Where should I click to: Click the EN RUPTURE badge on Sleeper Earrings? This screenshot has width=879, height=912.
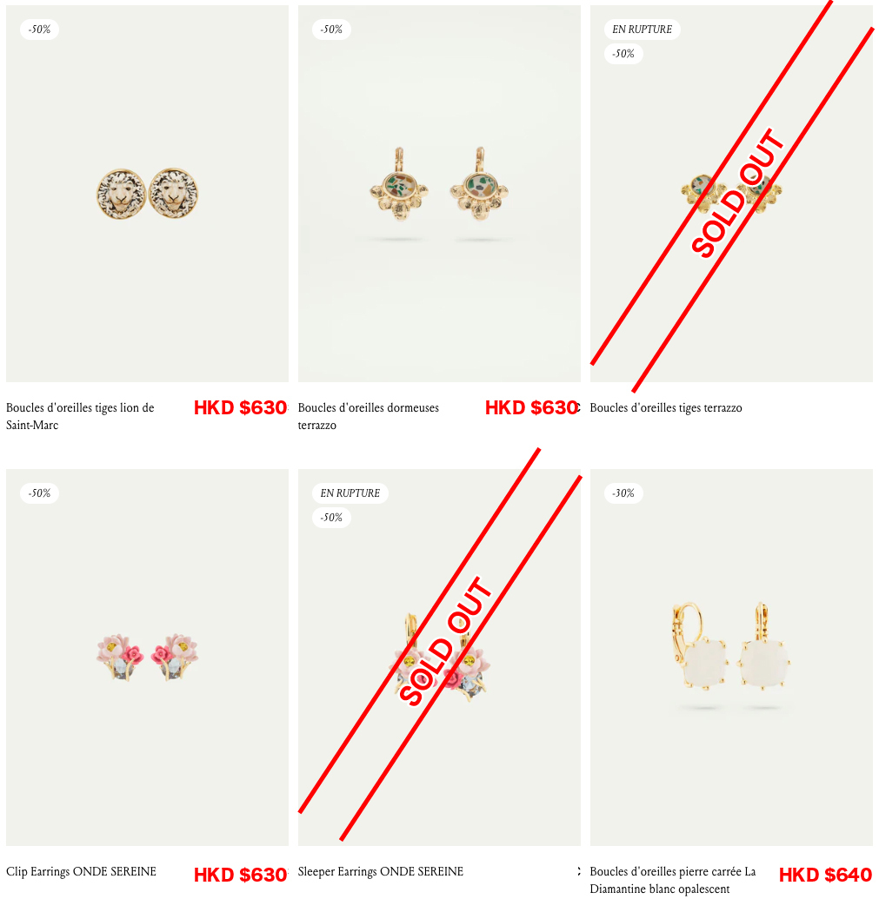(x=350, y=492)
